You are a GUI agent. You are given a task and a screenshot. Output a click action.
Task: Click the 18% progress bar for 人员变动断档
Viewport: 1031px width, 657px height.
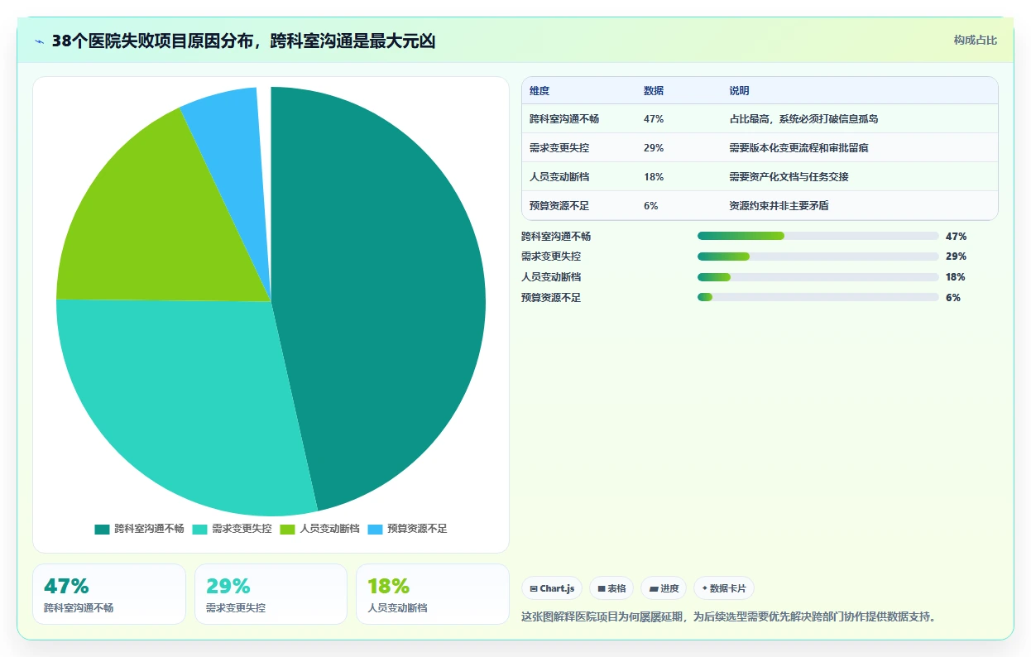pyautogui.click(x=818, y=277)
